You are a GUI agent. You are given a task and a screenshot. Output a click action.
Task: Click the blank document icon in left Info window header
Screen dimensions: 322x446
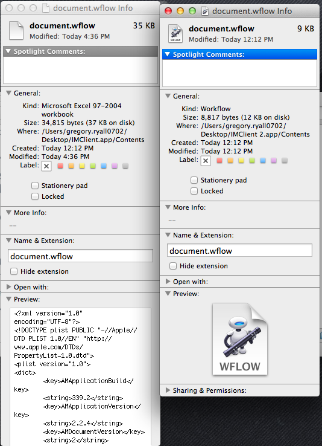click(16, 30)
